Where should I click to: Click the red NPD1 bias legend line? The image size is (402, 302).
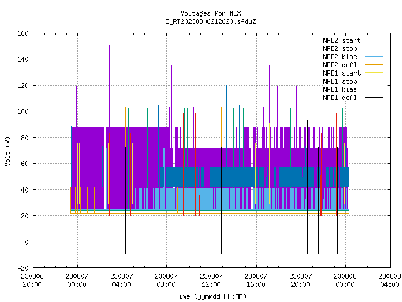374,89
